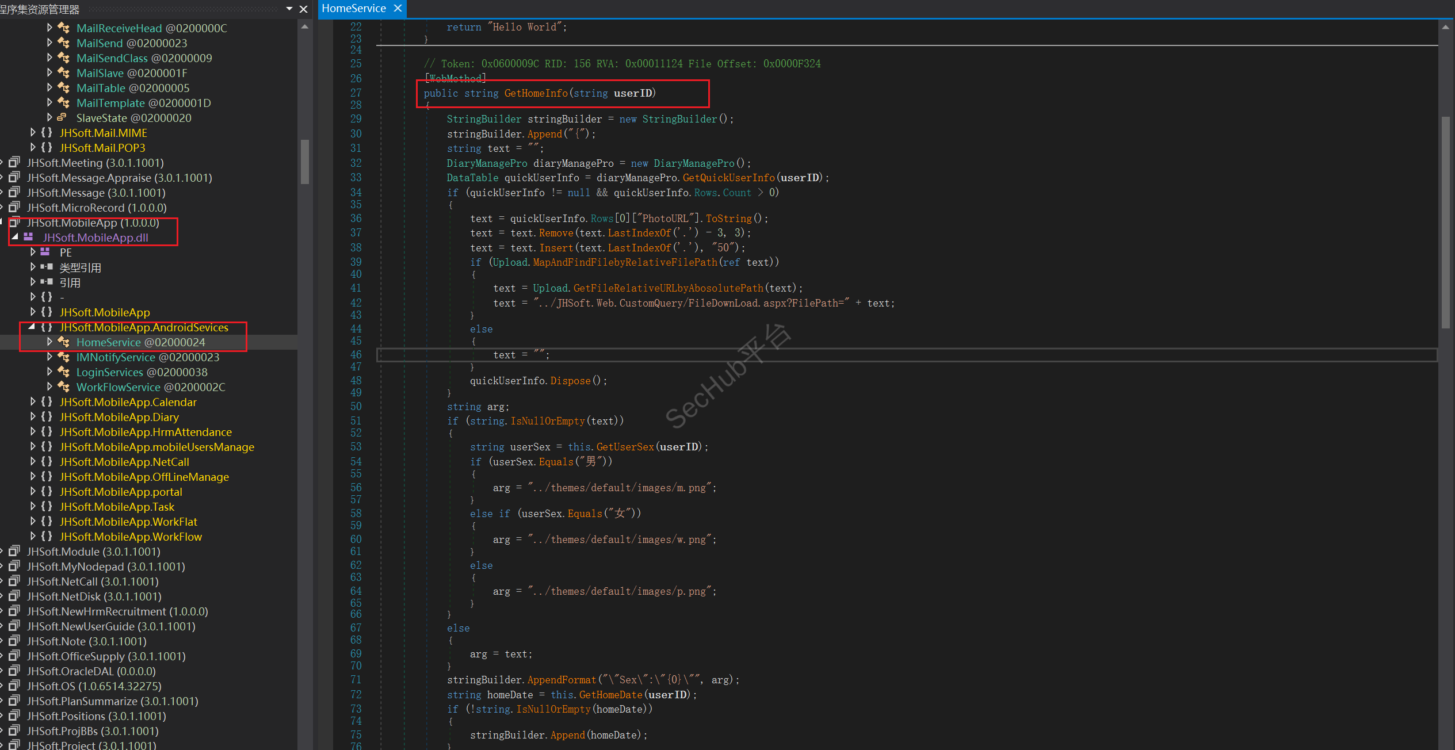Click the JHSoft.Meeting assembly icon
Screen dimensions: 1455x750
(x=14, y=163)
